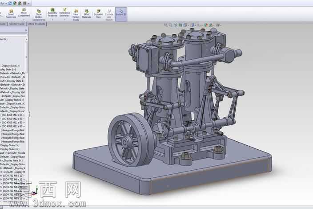The width and height of the screenshot is (313, 209).
Task: Open the Smart Fasteners tool
Action: 11,14
